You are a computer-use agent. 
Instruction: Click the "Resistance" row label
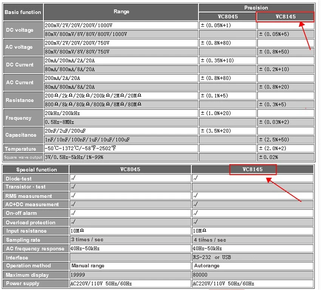pyautogui.click(x=23, y=100)
